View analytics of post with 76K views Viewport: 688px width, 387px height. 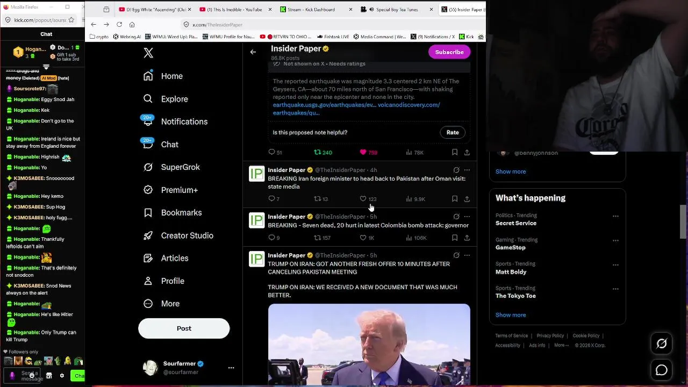pyautogui.click(x=415, y=153)
